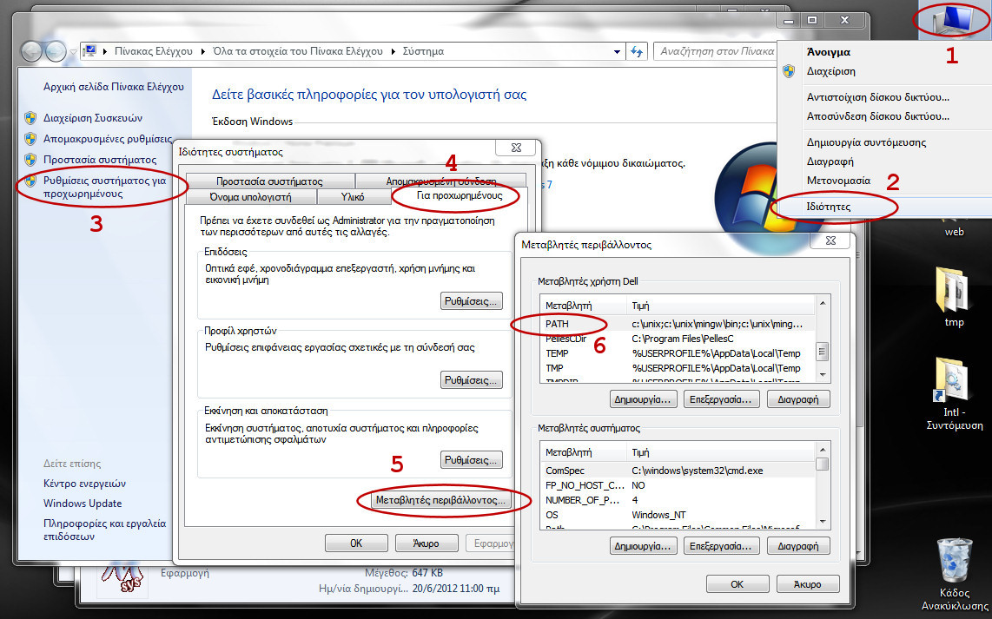
Task: Click shield icon next to Διαχείριση Συσκευών
Action: (30, 117)
